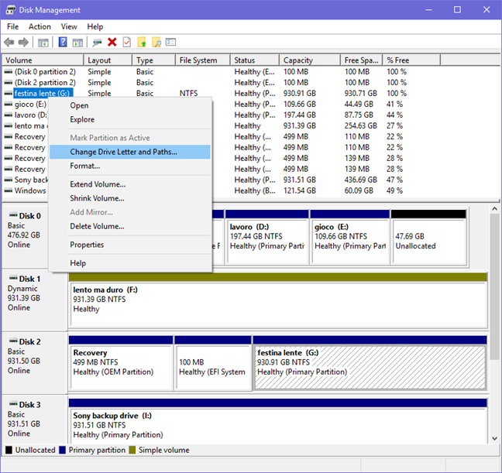Select Disk 2 Recovery 499 MB partition block
The width and height of the screenshot is (502, 473).
pos(121,363)
